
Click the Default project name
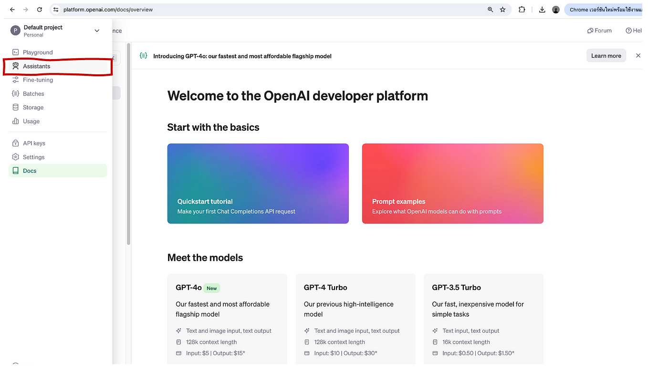pos(43,27)
